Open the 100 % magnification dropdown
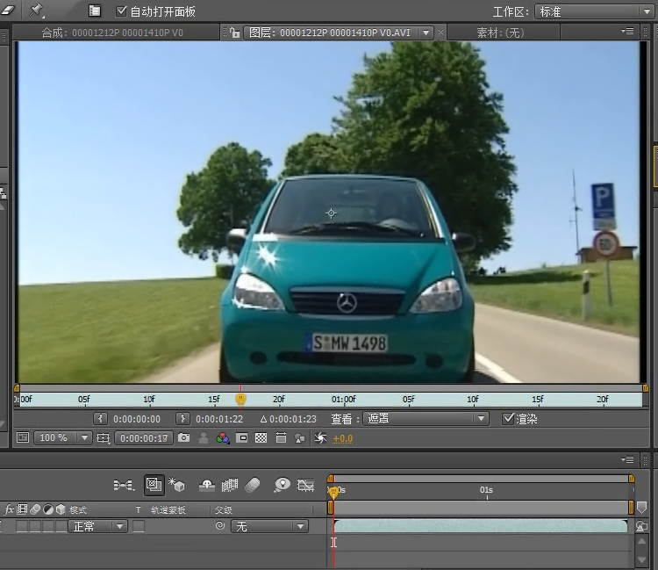 pos(62,437)
